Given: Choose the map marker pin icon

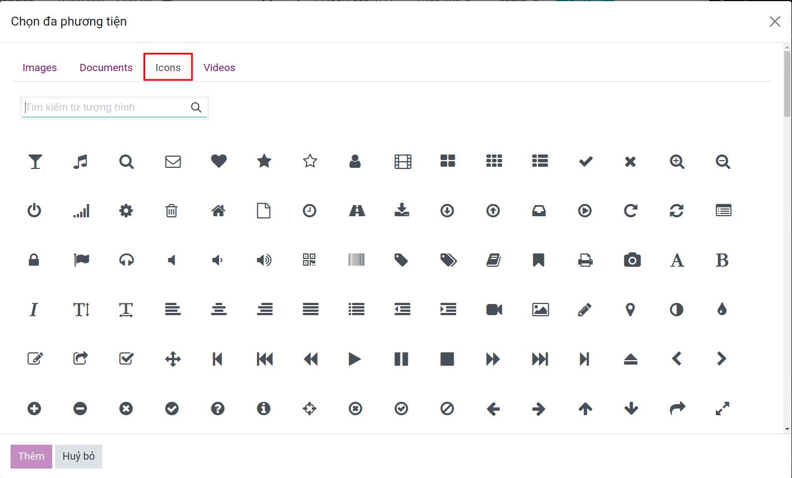Looking at the screenshot, I should pyautogui.click(x=630, y=310).
